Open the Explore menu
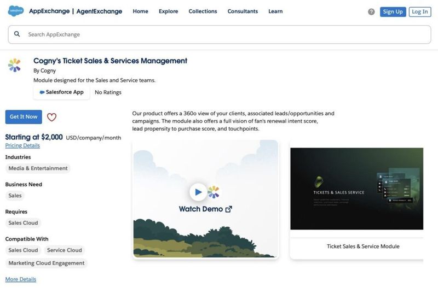This screenshot has height=288, width=438. pos(169,11)
